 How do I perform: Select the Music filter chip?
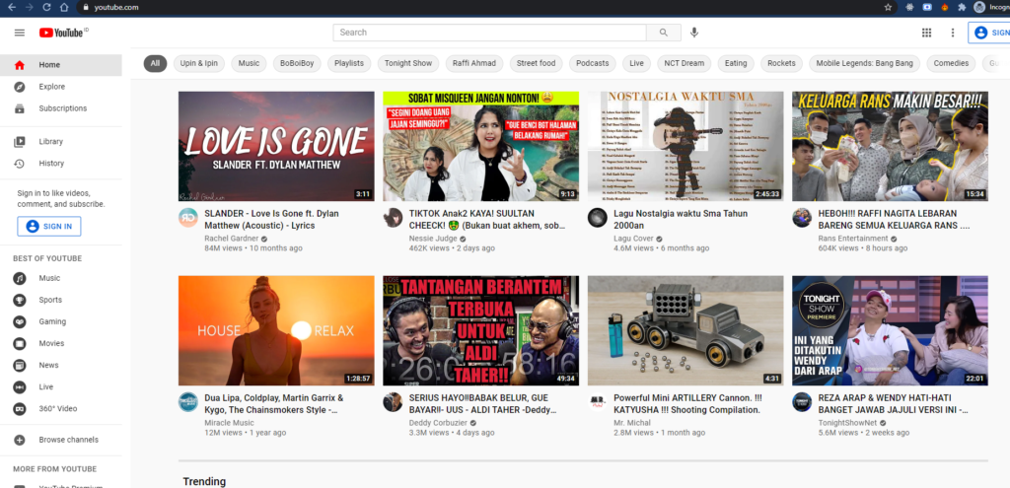click(249, 63)
